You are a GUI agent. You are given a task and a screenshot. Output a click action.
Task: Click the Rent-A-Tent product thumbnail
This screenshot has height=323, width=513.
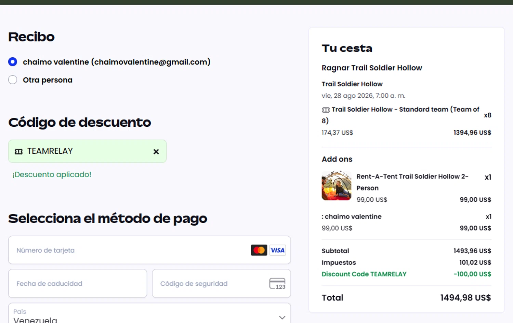click(337, 185)
